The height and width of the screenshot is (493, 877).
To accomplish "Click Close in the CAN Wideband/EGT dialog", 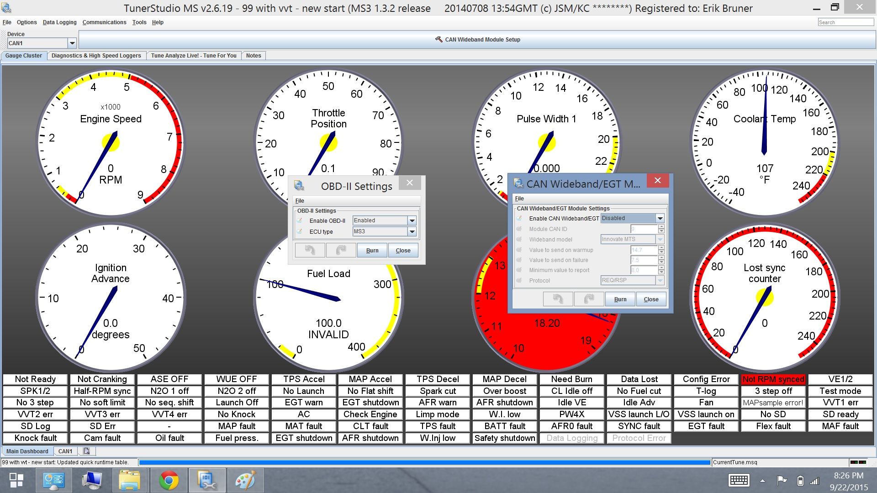I will coord(650,299).
